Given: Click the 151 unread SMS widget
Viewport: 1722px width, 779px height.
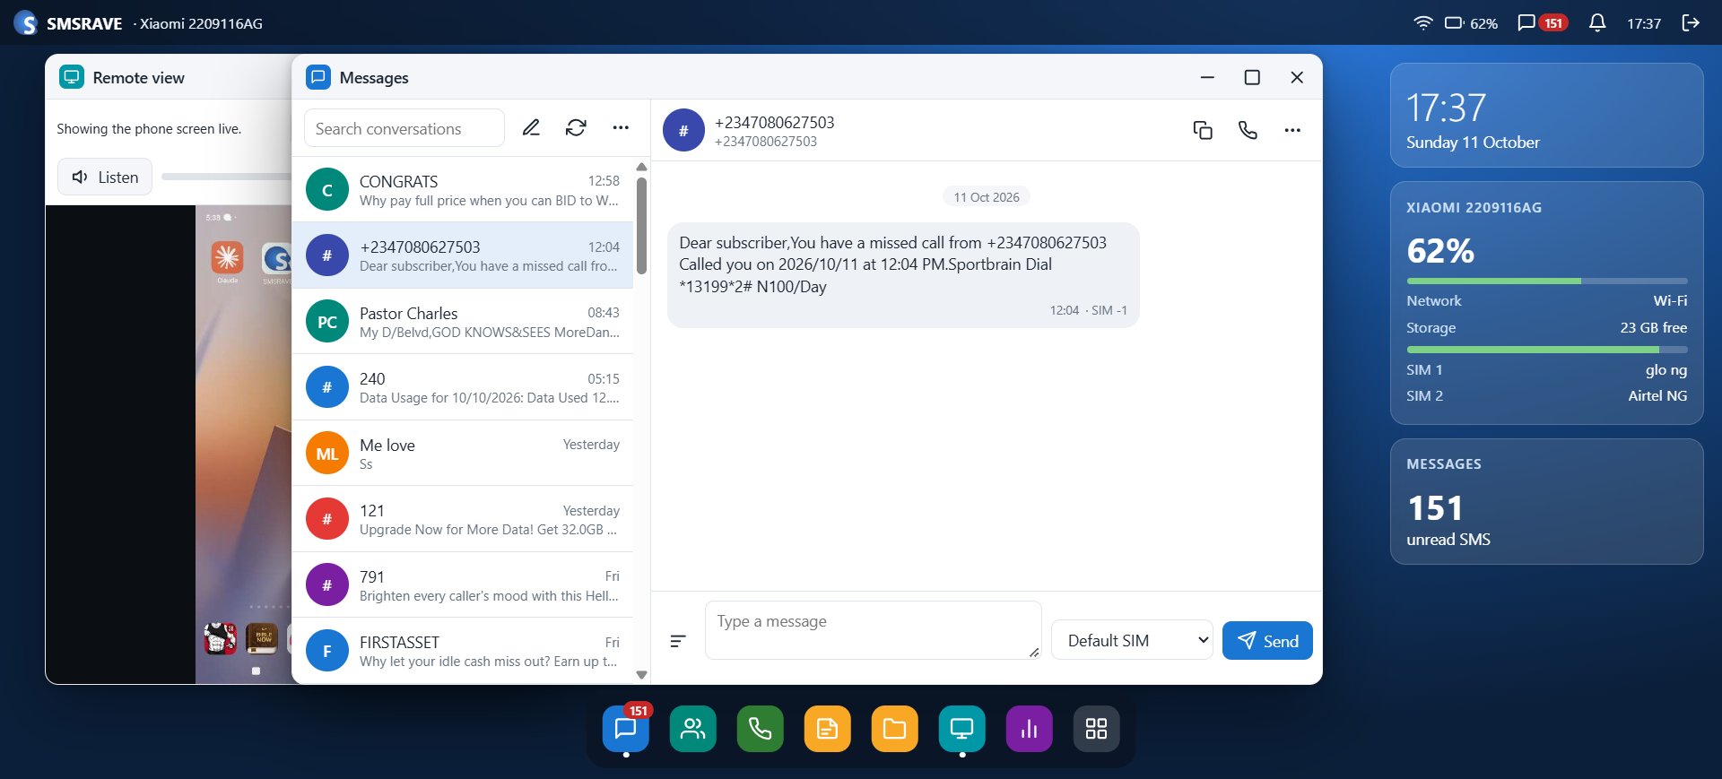Looking at the screenshot, I should 1546,501.
